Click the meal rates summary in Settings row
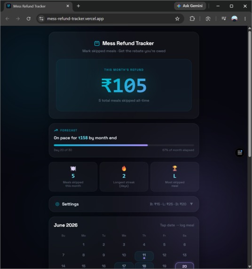 (x=168, y=204)
